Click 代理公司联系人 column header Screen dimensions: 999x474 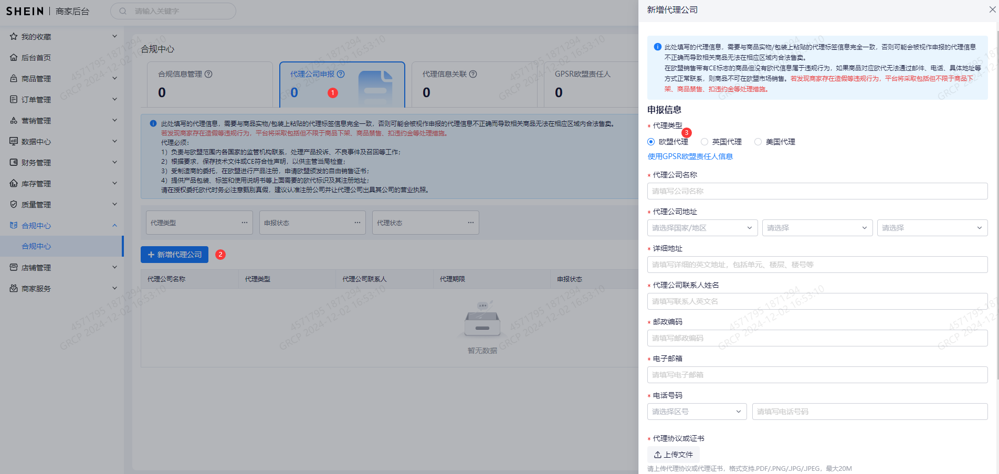[364, 279]
